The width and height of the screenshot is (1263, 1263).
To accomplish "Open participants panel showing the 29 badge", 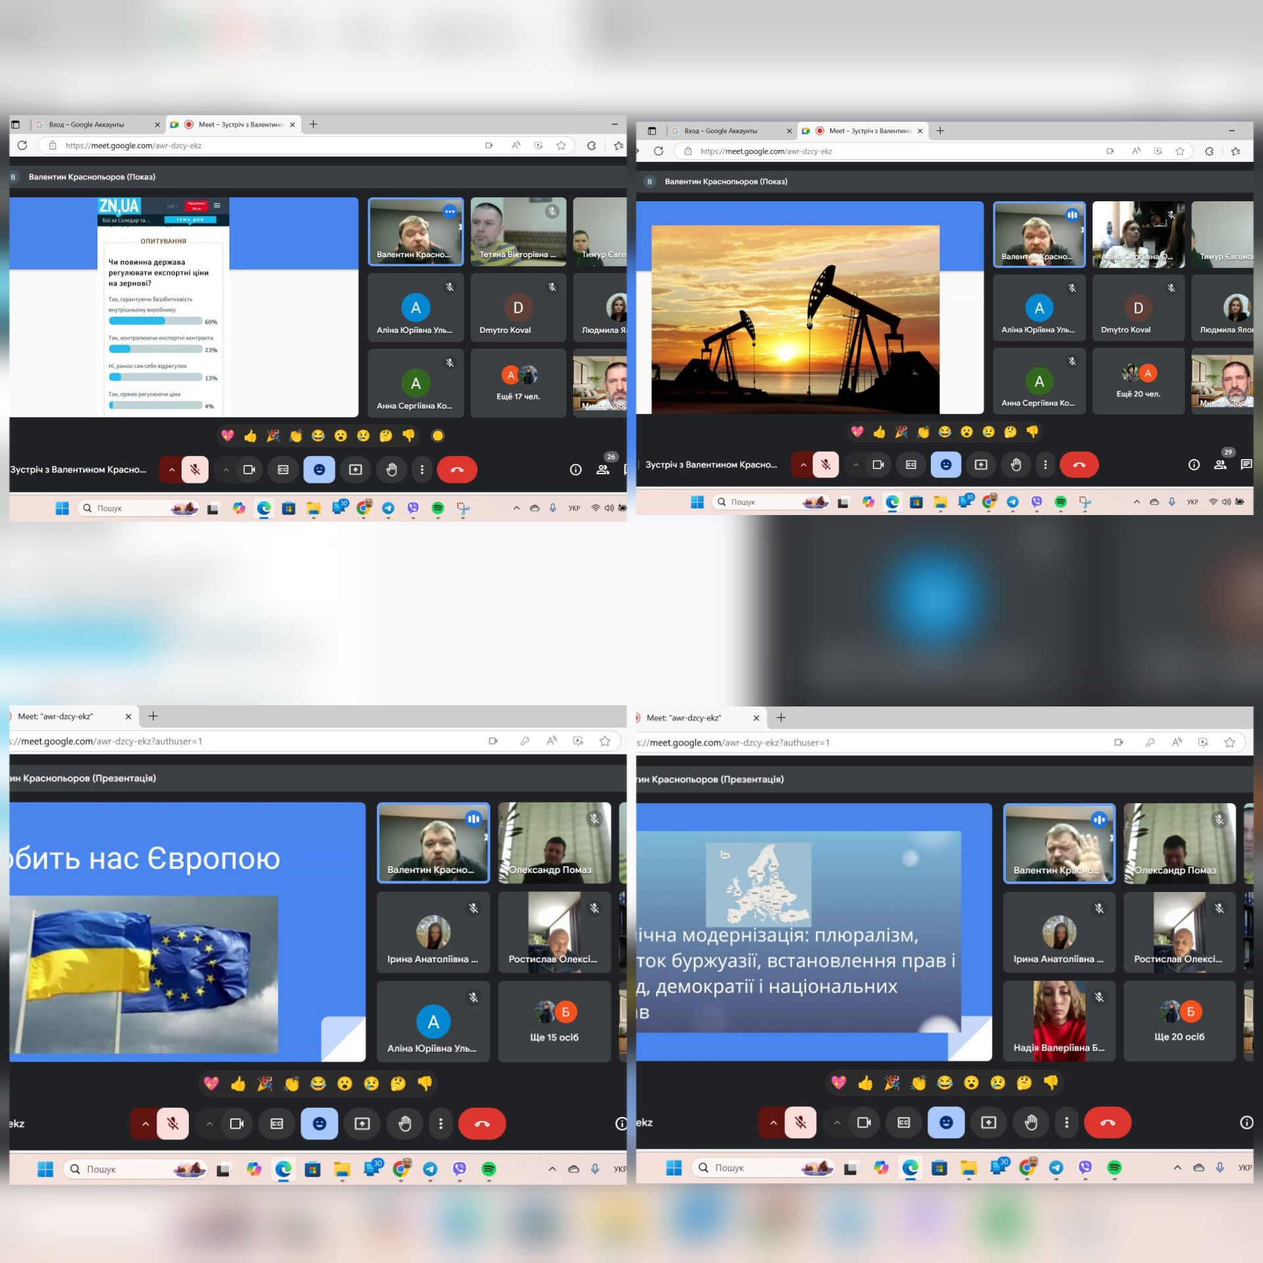I will (1220, 464).
